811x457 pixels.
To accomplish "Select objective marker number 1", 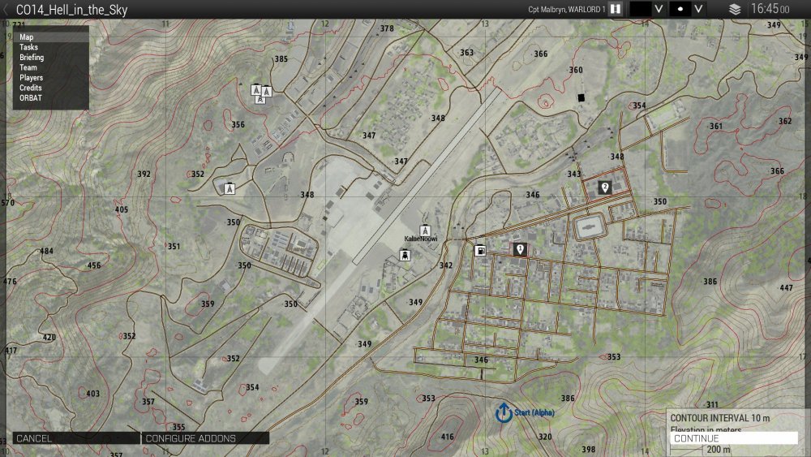I will pyautogui.click(x=519, y=250).
